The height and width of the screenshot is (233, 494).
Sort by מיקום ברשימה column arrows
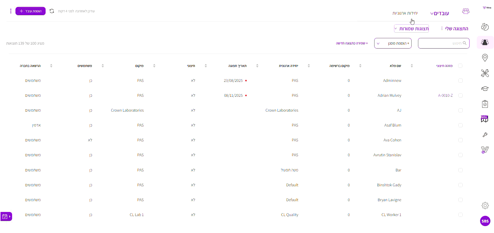pyautogui.click(x=360, y=66)
